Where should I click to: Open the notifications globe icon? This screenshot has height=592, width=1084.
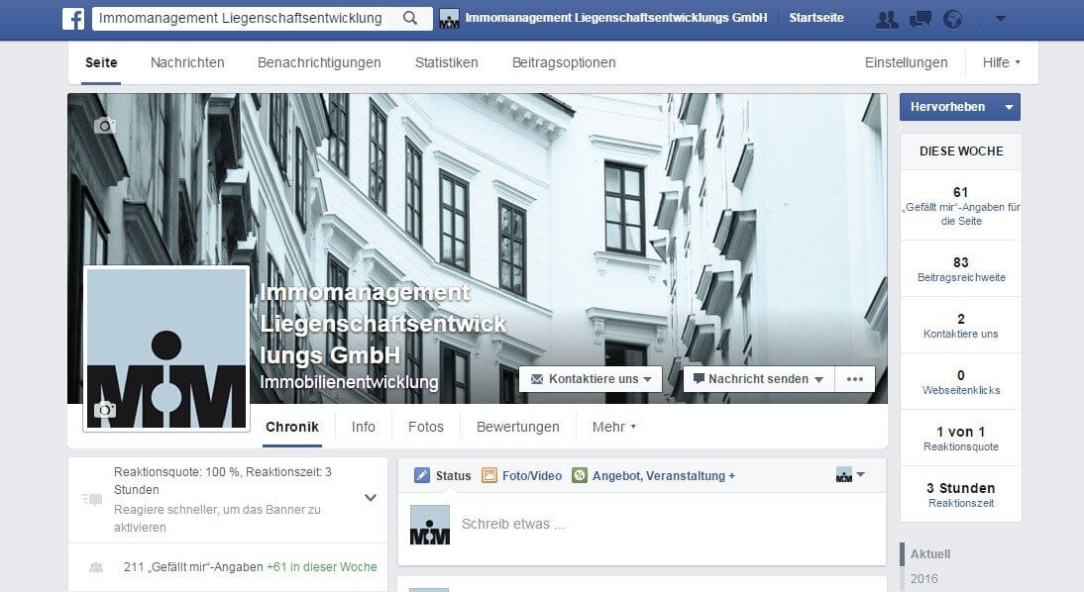click(x=952, y=19)
